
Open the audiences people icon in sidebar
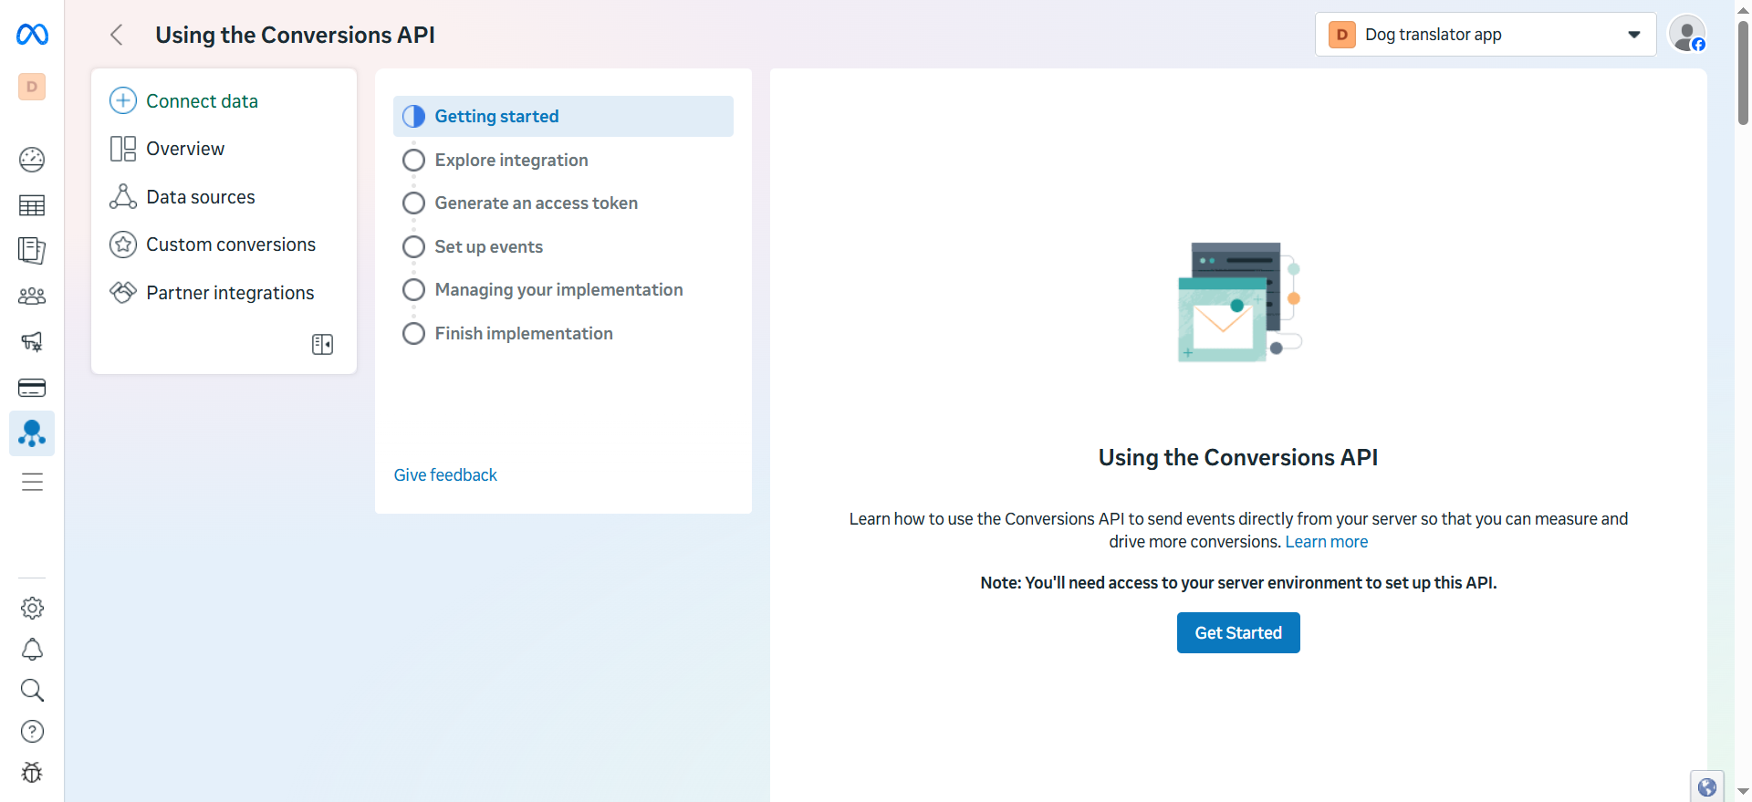click(32, 296)
